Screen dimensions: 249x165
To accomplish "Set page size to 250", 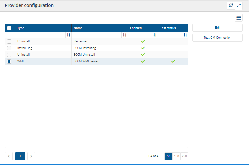I will tap(184, 156).
